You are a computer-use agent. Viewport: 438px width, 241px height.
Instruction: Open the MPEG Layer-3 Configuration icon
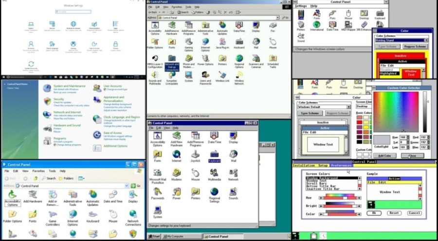tap(155, 58)
